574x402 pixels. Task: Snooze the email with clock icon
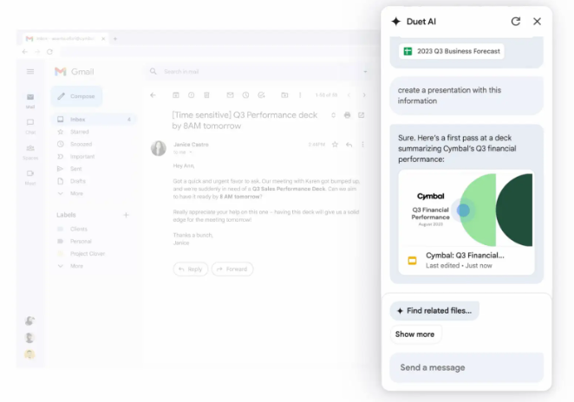(x=245, y=95)
